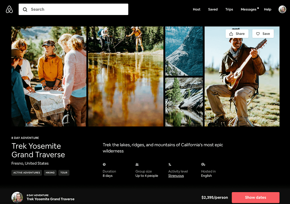Open the lake reflection hiking photo
The width and height of the screenshot is (290, 204).
[126, 76]
